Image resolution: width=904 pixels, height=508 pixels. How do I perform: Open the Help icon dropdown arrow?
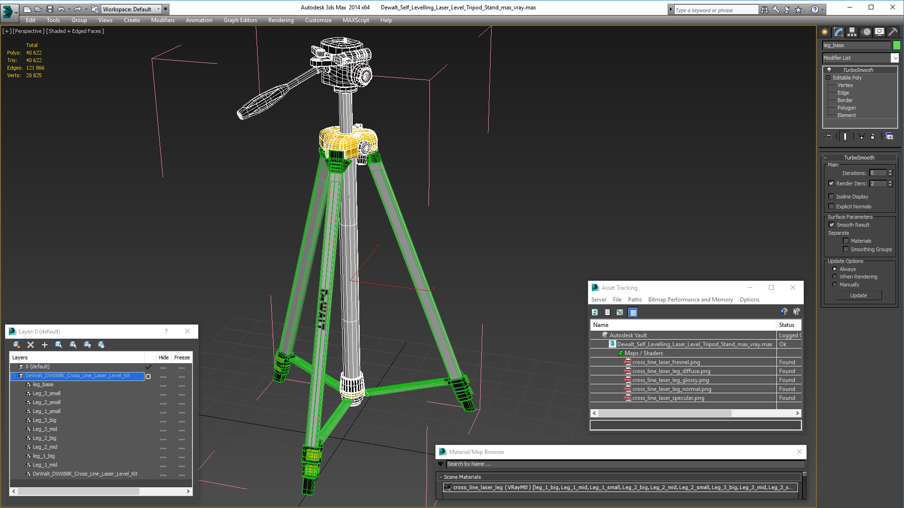pos(822,9)
